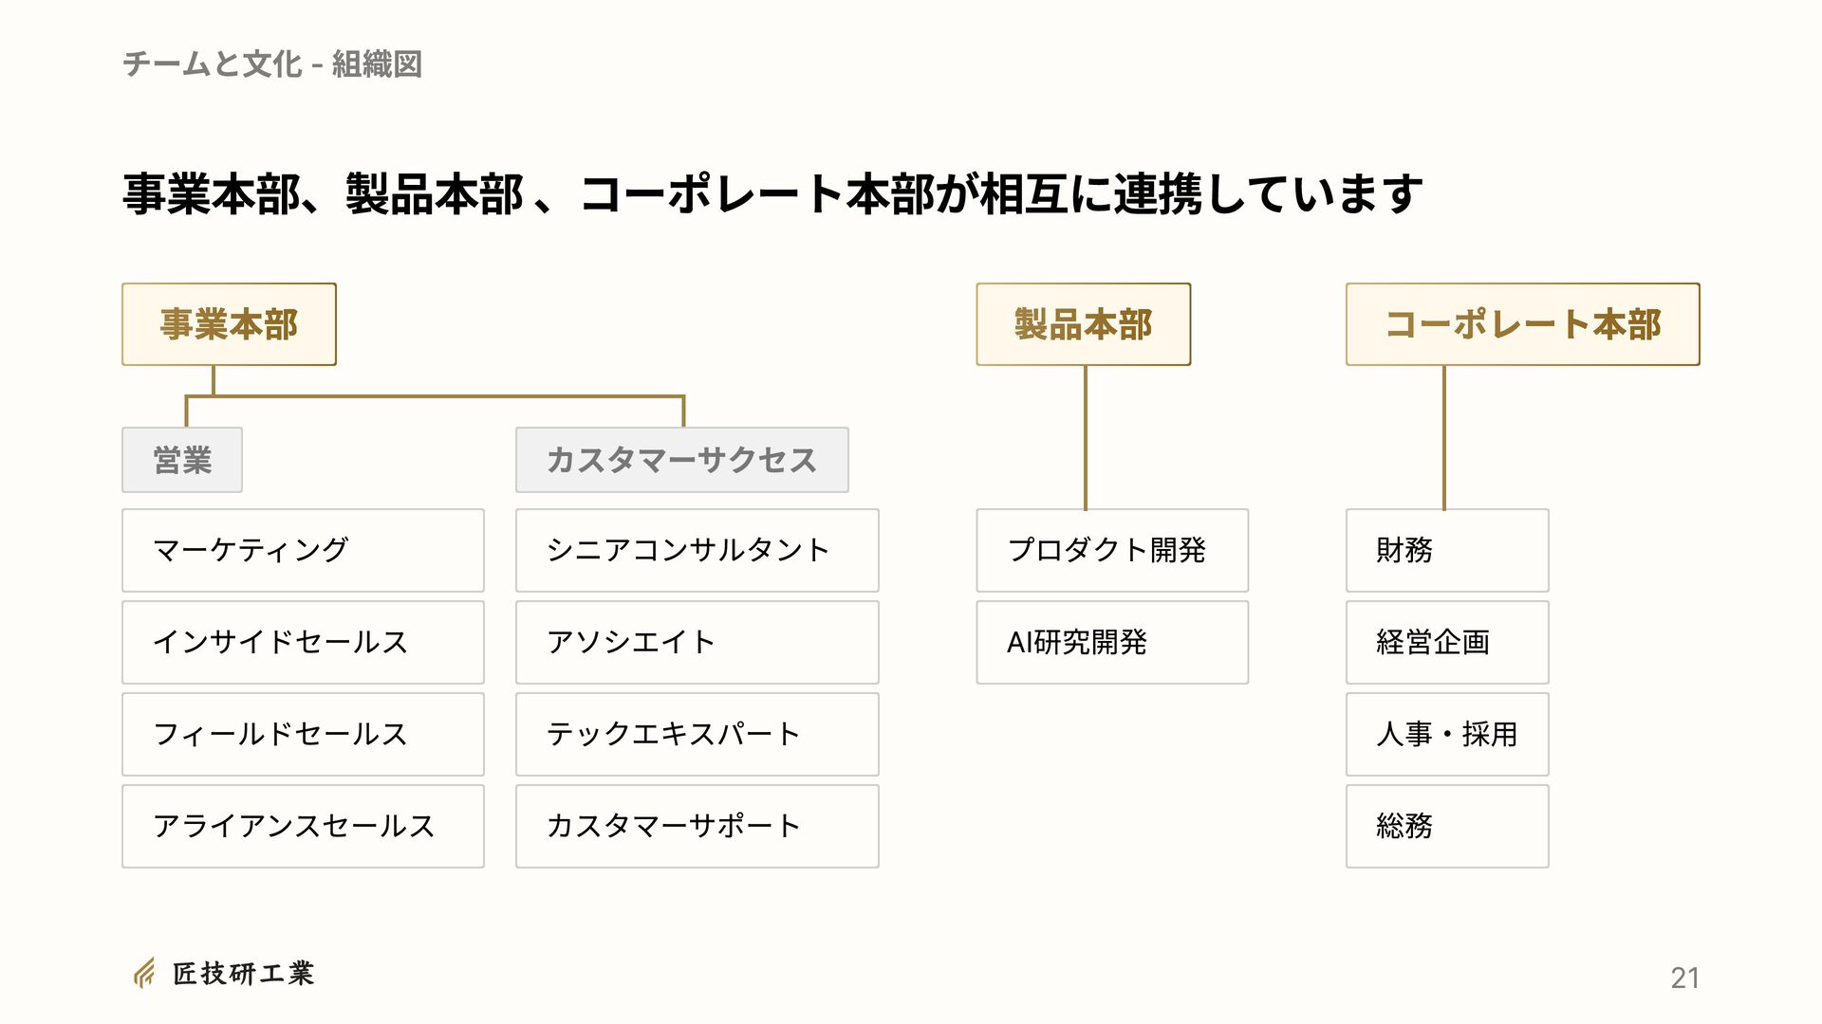Select the アソシエイト box
This screenshot has width=1822, height=1024.
pos(697,643)
